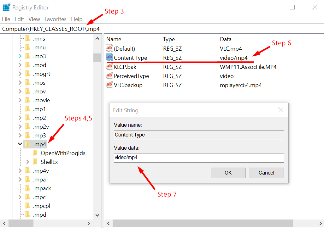Open the View menu

pos(34,19)
